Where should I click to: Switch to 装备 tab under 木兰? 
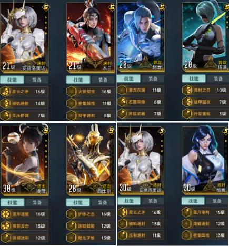(x=103, y=80)
